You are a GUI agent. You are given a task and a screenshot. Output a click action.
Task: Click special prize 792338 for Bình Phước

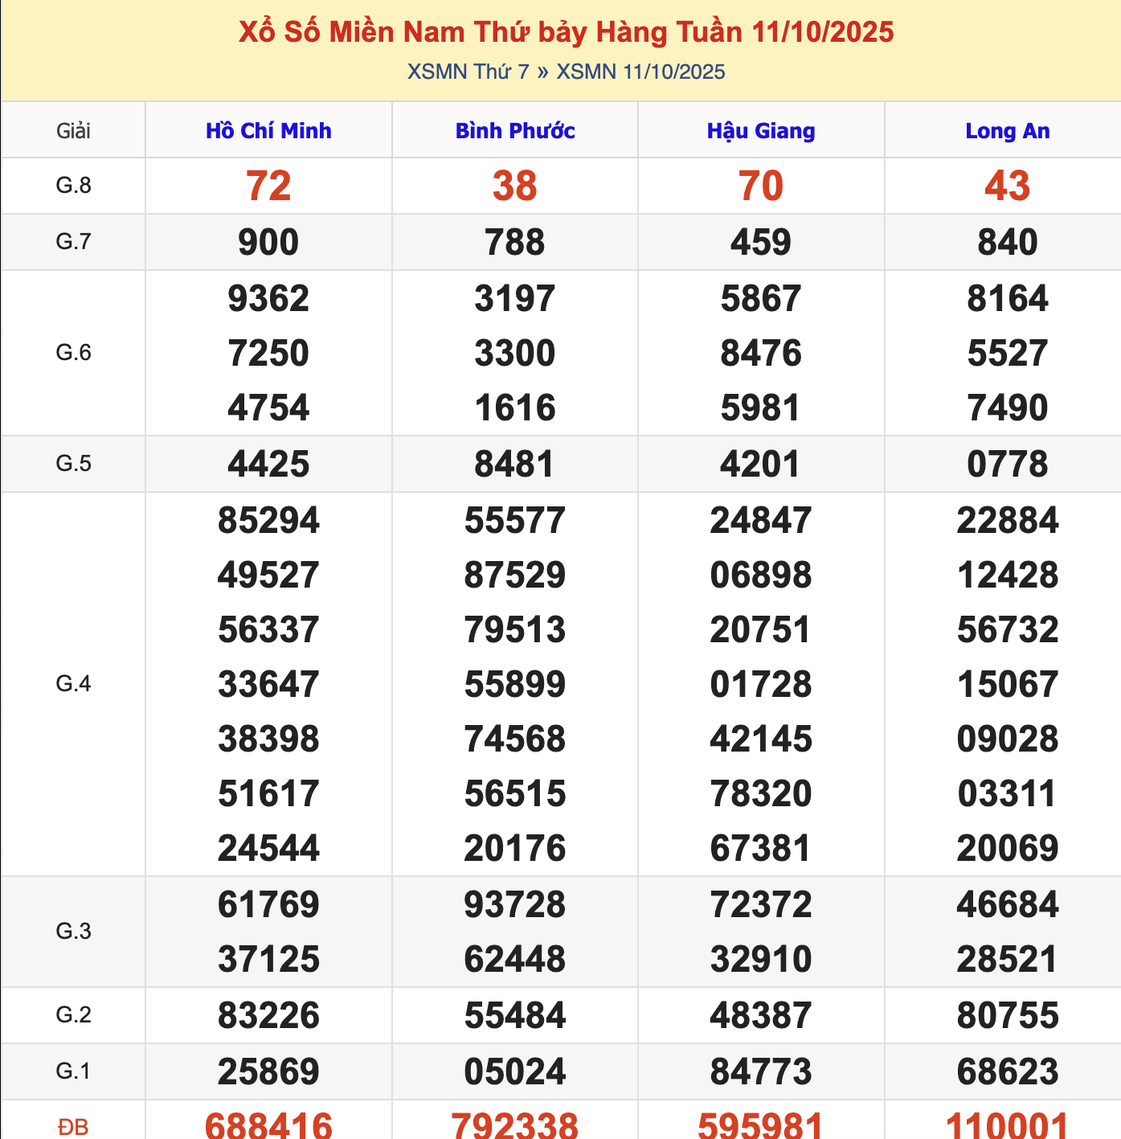pos(515,1125)
